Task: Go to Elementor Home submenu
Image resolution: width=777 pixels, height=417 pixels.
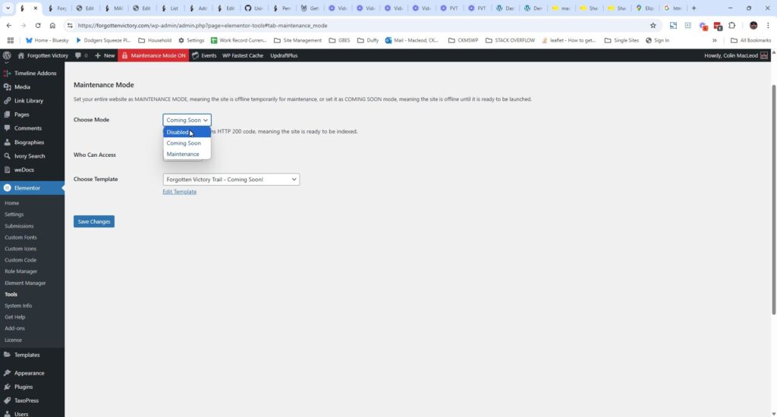Action: [12, 203]
